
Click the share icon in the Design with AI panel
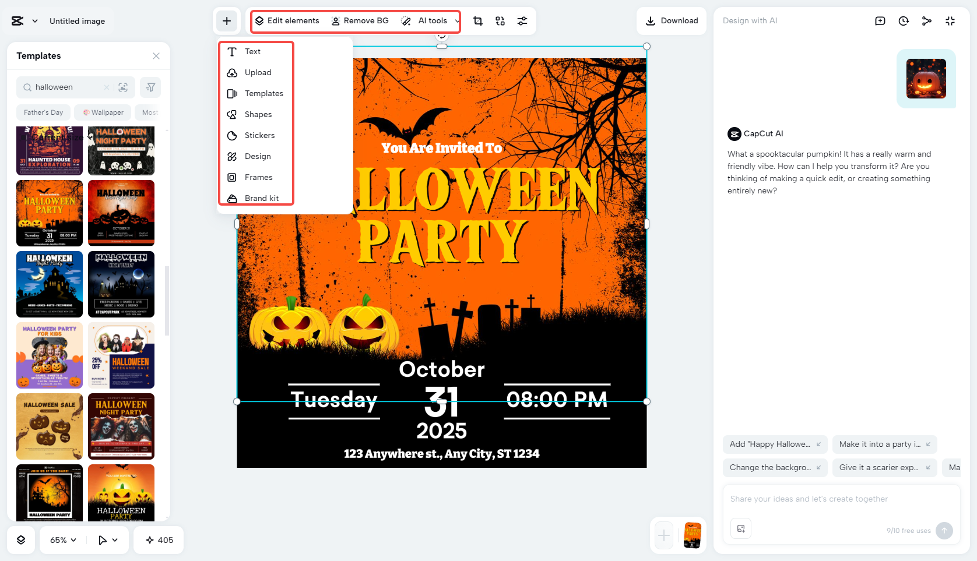[926, 20]
